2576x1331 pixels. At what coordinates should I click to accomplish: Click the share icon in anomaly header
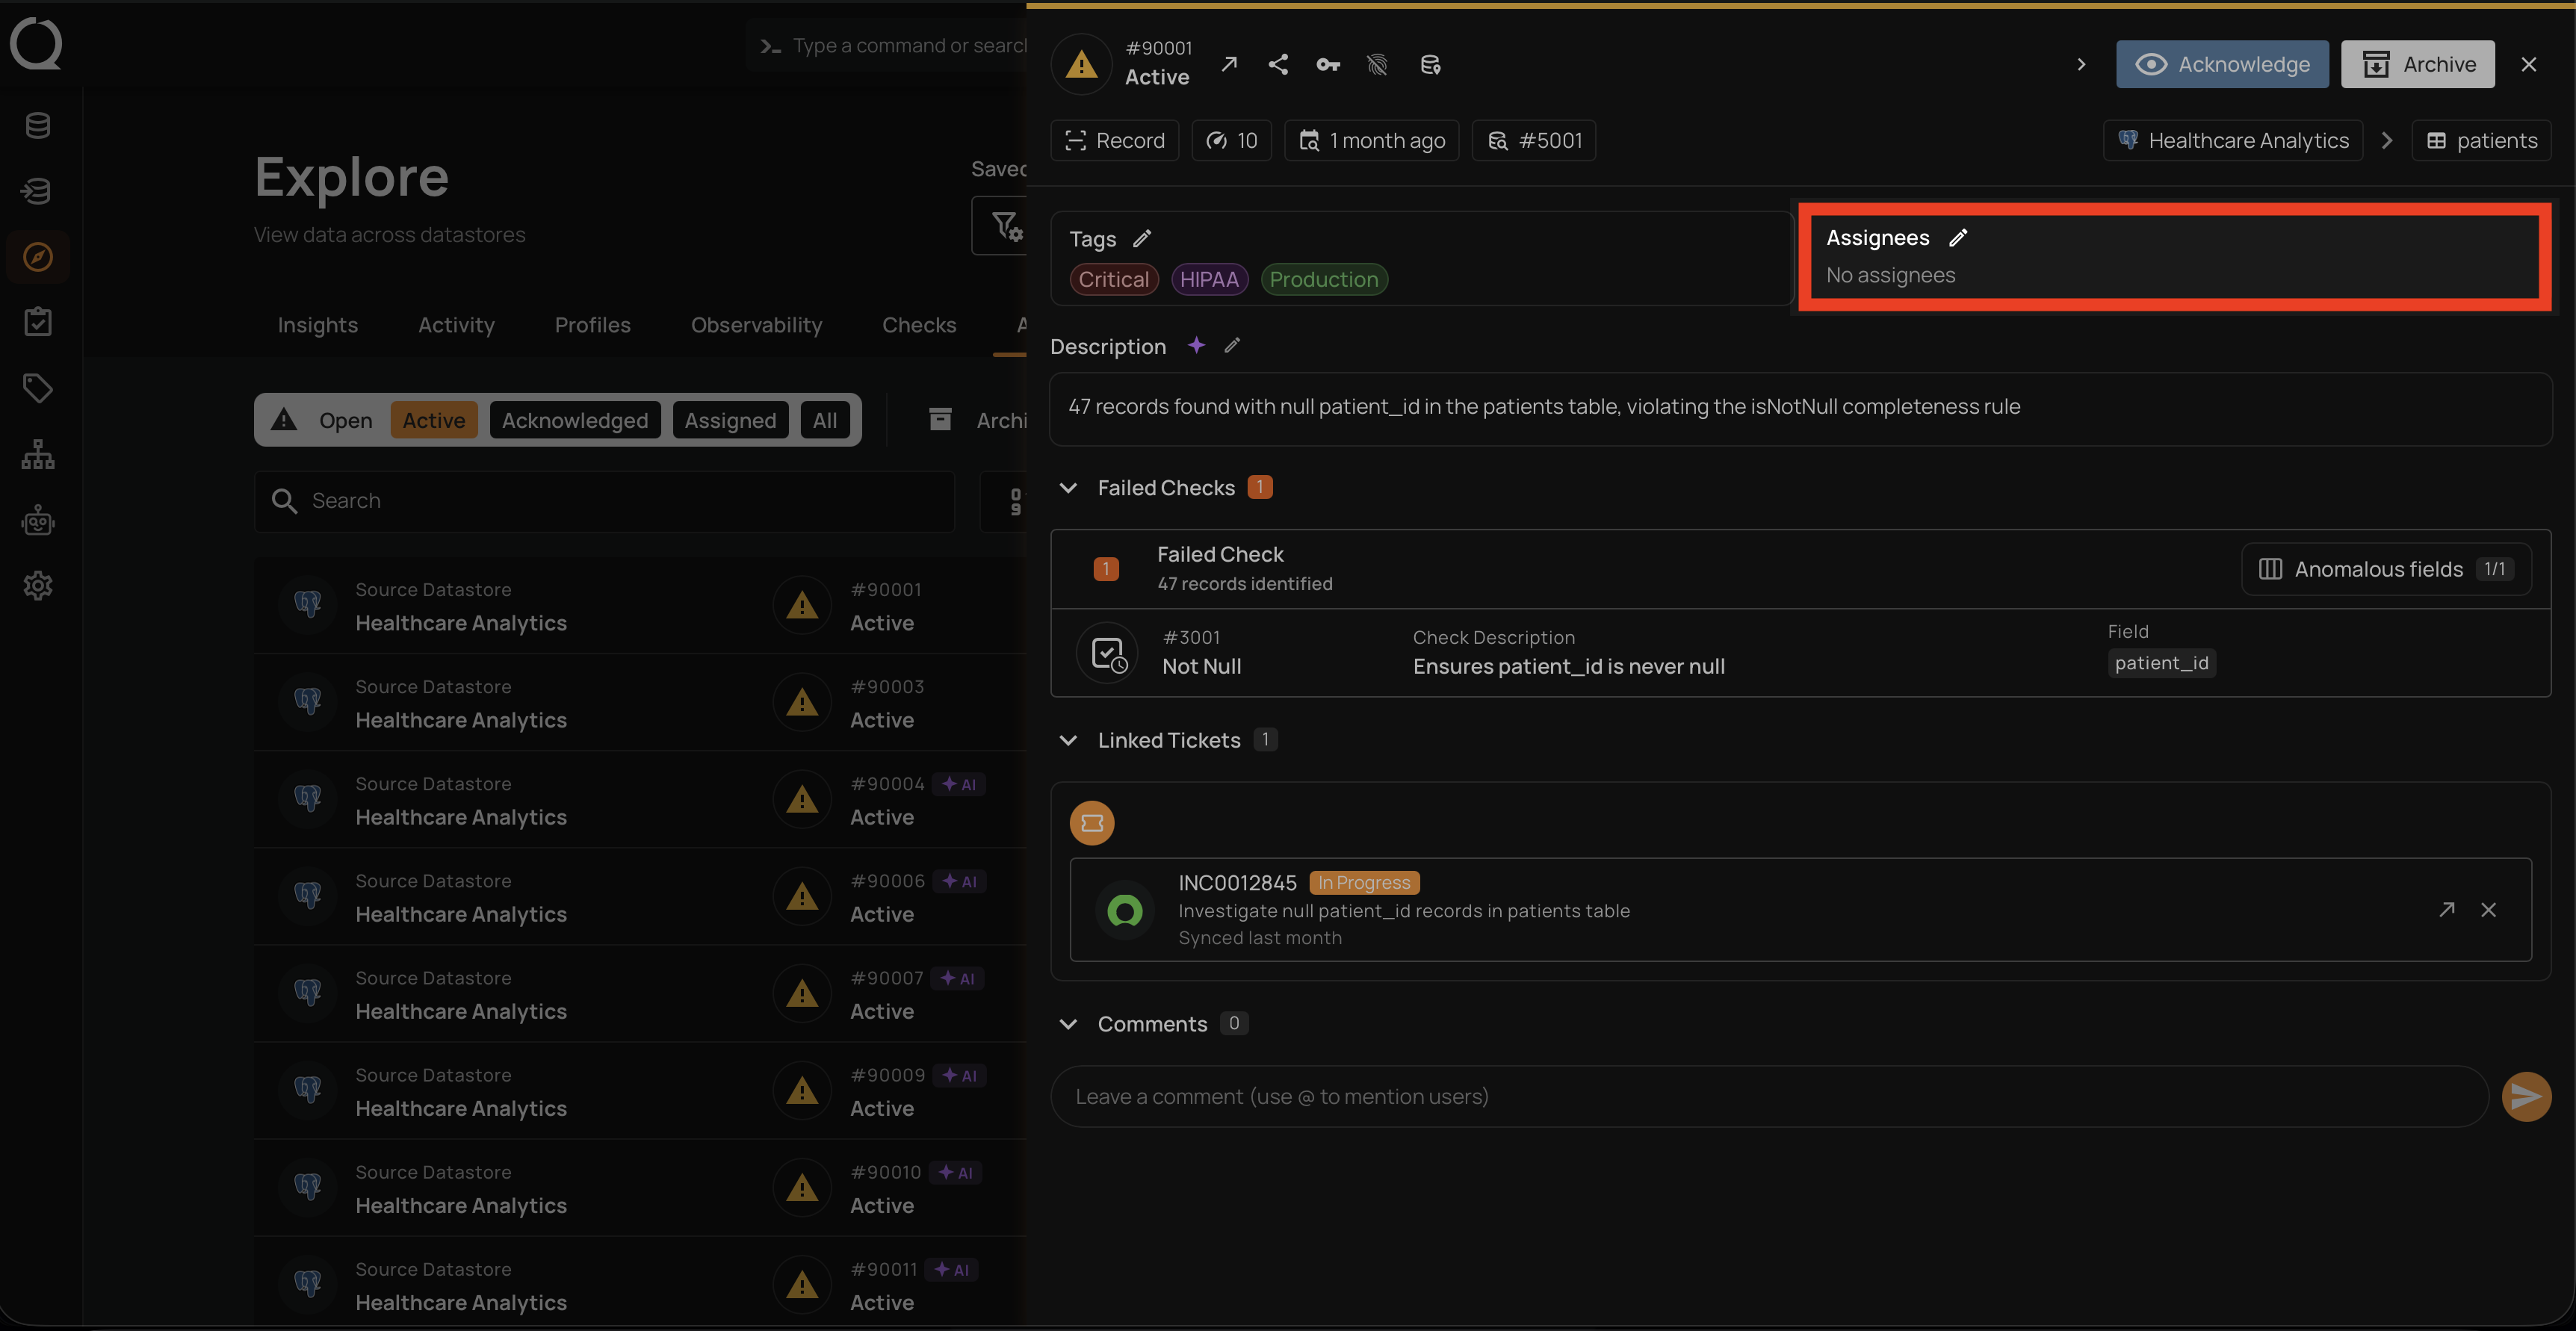pyautogui.click(x=1278, y=64)
